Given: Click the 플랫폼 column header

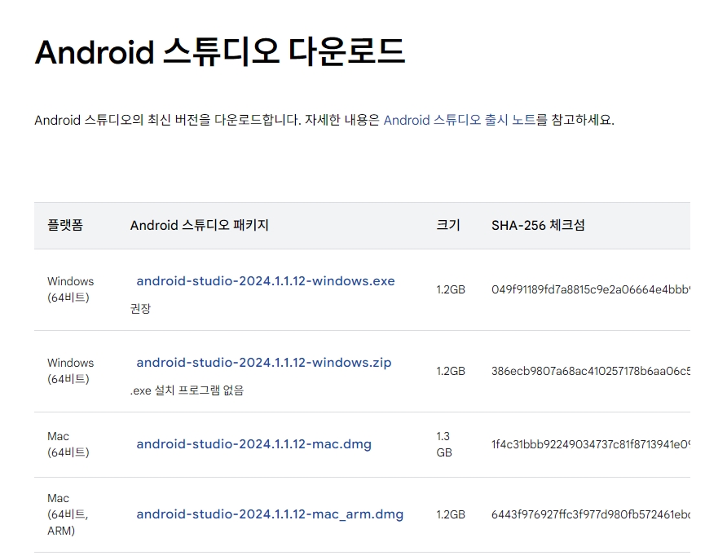Looking at the screenshot, I should tap(65, 225).
